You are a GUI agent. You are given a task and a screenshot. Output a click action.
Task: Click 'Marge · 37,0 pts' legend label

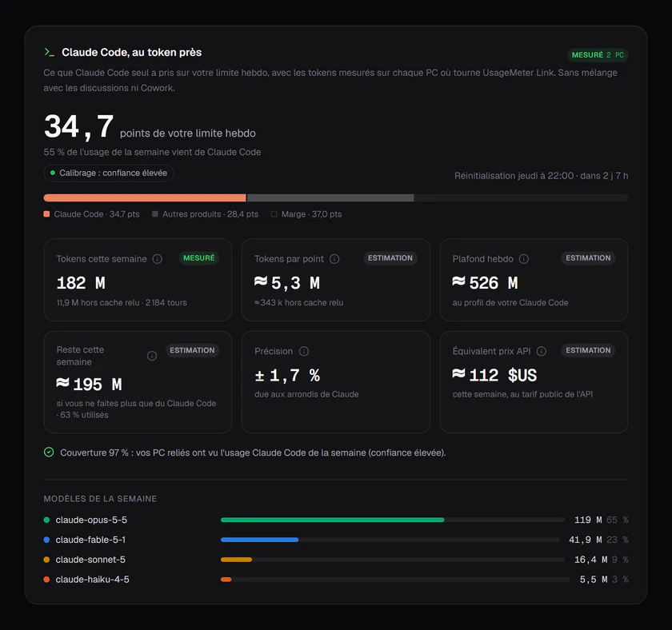[311, 214]
